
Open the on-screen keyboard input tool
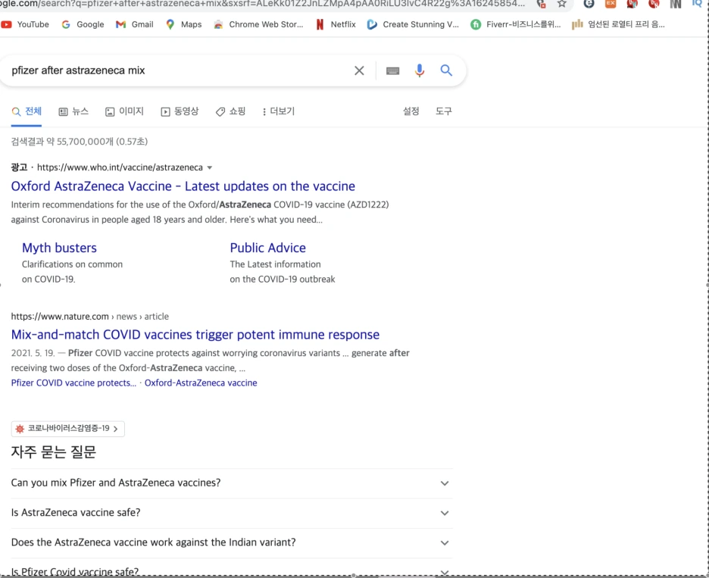click(392, 70)
